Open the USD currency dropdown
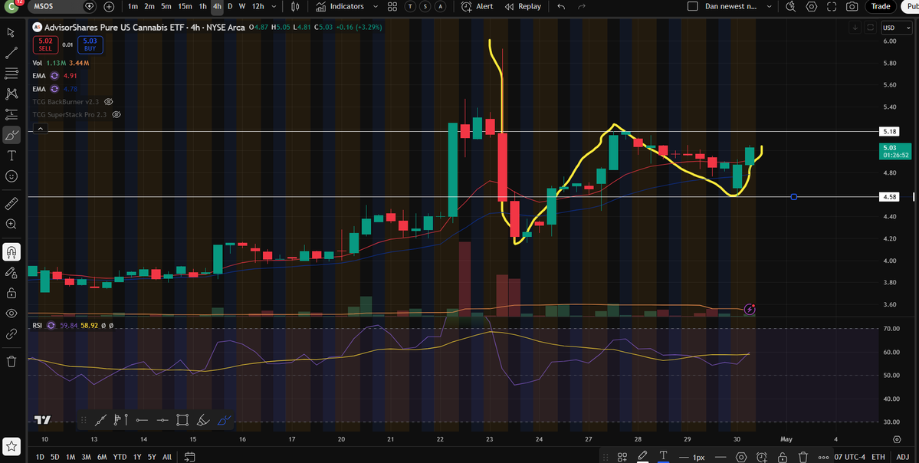The height and width of the screenshot is (463, 919). [x=898, y=28]
